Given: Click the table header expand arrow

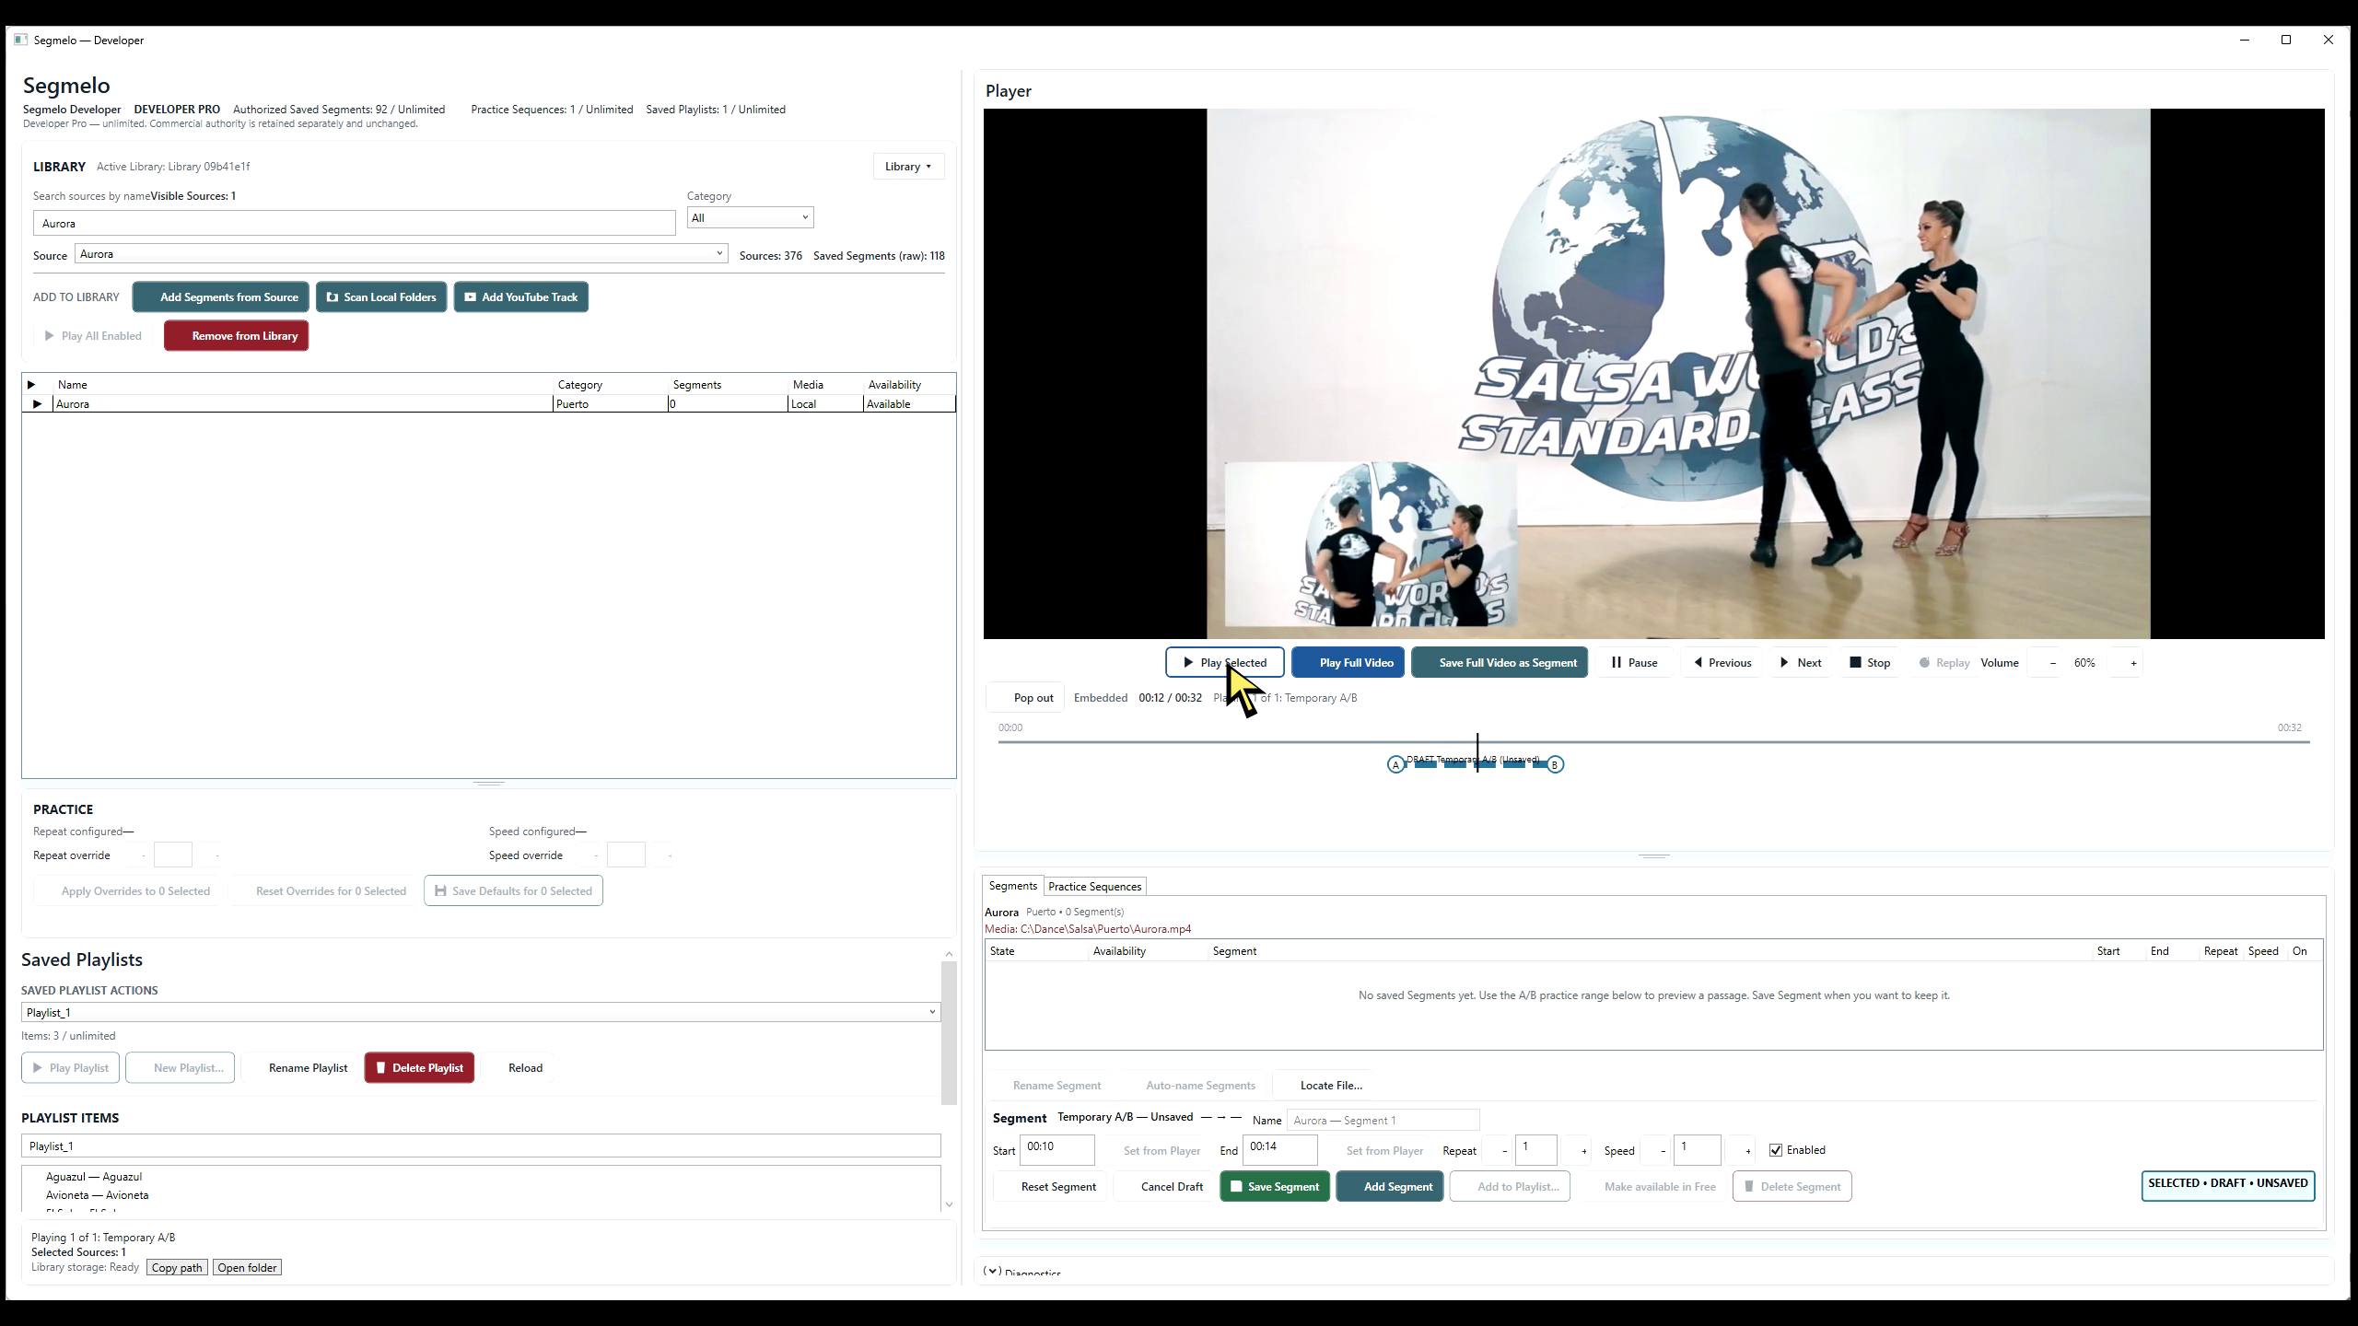Looking at the screenshot, I should point(31,385).
